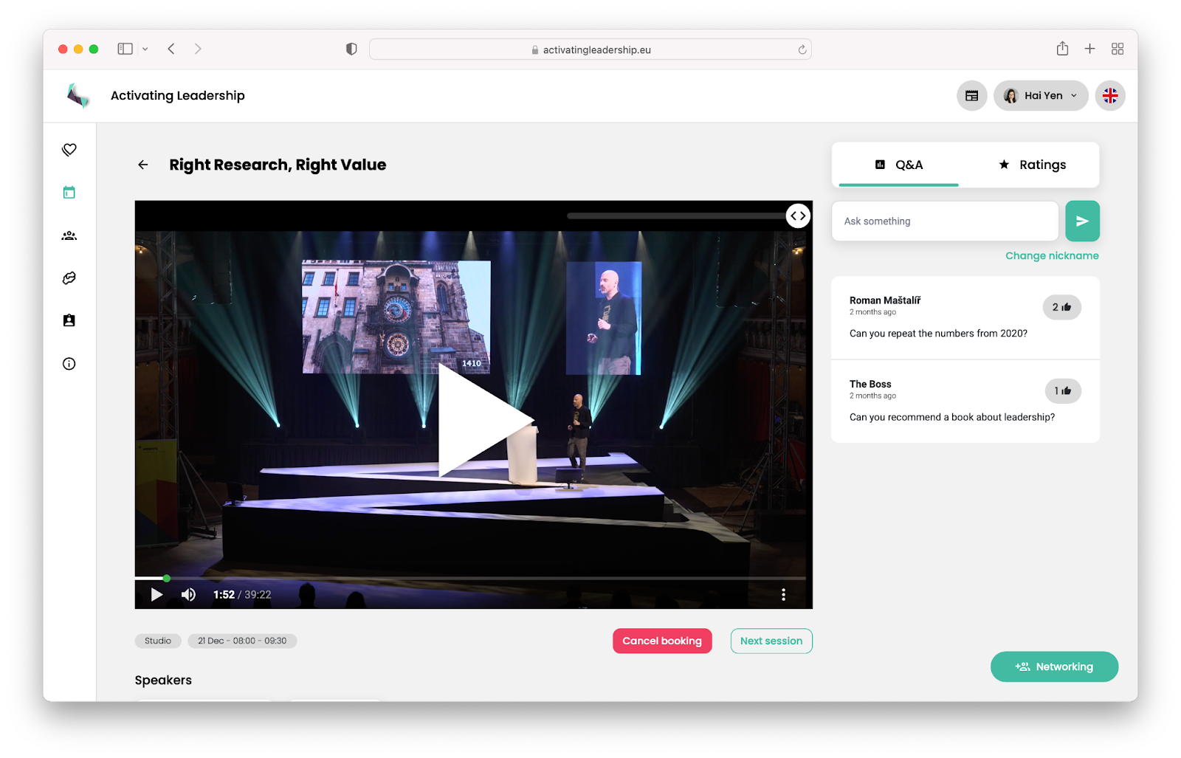Screen dimensions: 1181x758
Task: Click the Right Research, Right Value title
Action: (278, 165)
